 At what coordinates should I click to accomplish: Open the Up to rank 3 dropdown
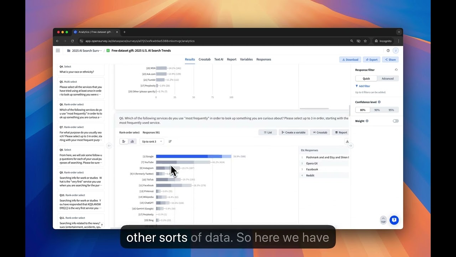pyautogui.click(x=152, y=141)
